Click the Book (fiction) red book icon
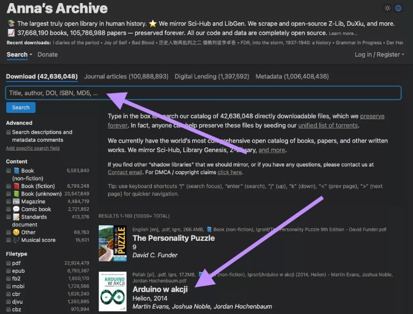This screenshot has width=413, height=314. 16,186
